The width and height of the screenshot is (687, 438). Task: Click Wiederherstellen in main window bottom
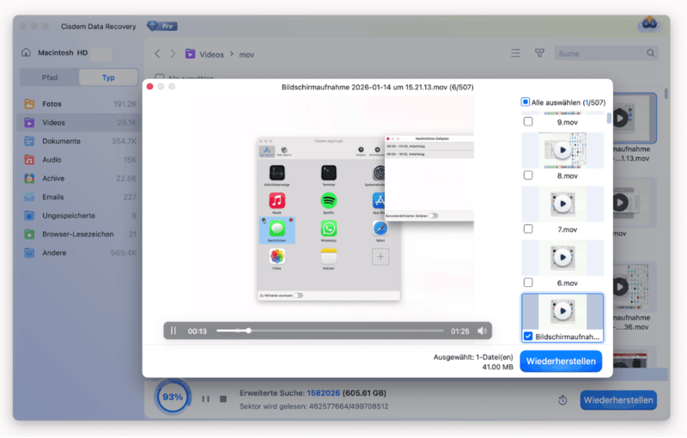618,400
